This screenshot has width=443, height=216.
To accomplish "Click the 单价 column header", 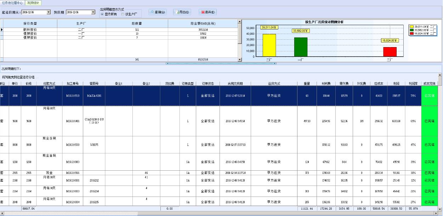I will [15, 84].
